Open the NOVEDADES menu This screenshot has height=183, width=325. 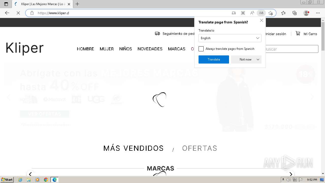(150, 49)
